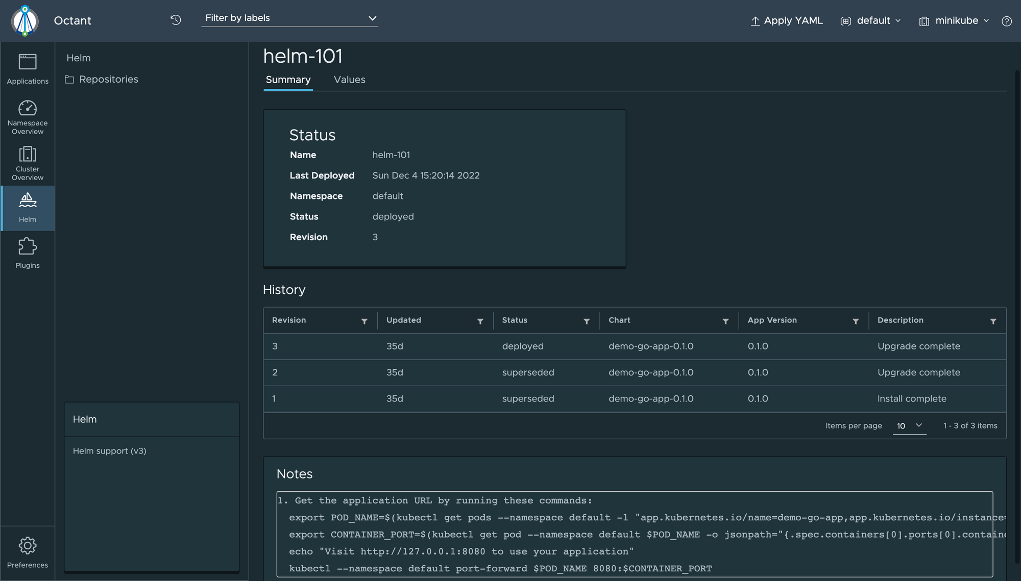Image resolution: width=1021 pixels, height=581 pixels.
Task: Filter the Status column
Action: tap(587, 321)
